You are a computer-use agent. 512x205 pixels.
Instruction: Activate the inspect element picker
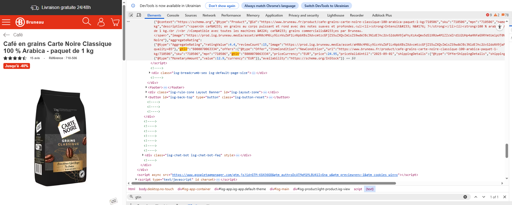click(x=131, y=15)
